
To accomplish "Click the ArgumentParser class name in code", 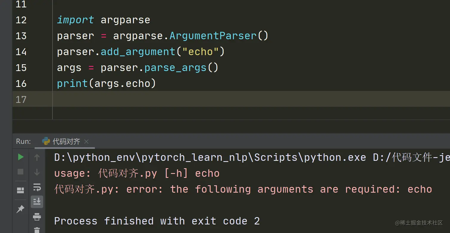I will pos(213,36).
